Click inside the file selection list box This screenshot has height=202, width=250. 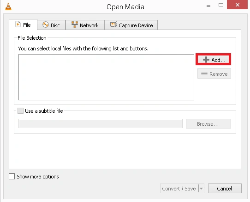(106, 77)
